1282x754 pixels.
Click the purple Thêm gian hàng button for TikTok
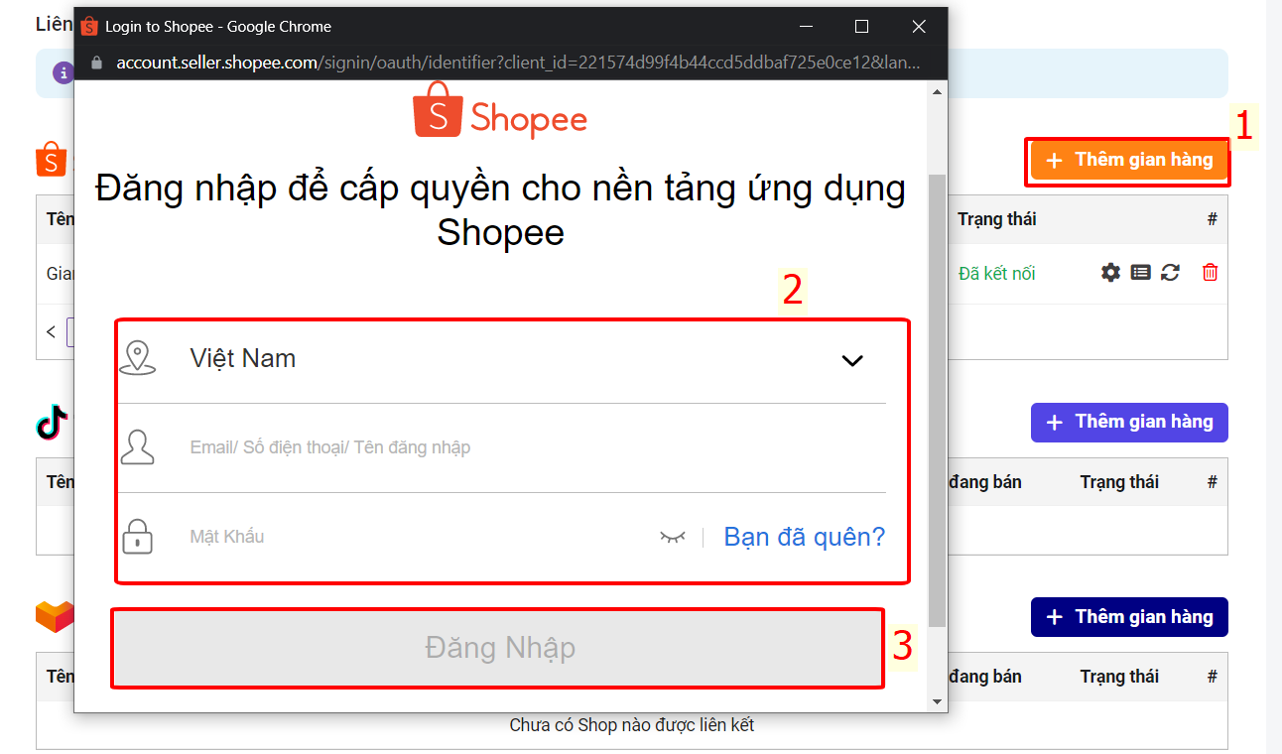(1129, 422)
